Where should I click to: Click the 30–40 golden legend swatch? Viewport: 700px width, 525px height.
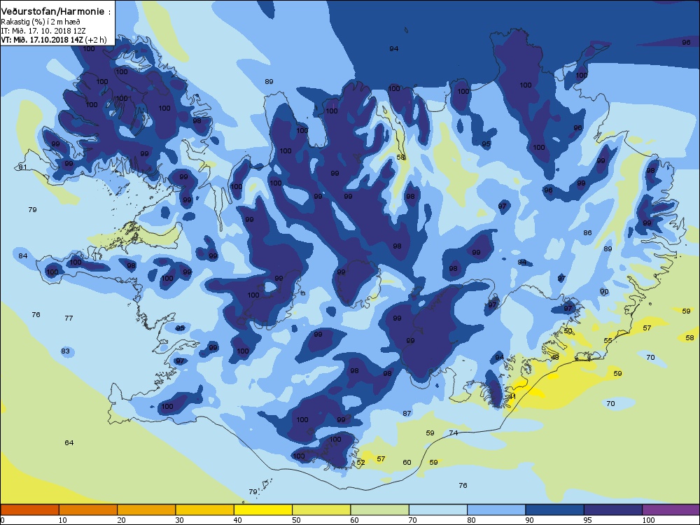click(205, 510)
